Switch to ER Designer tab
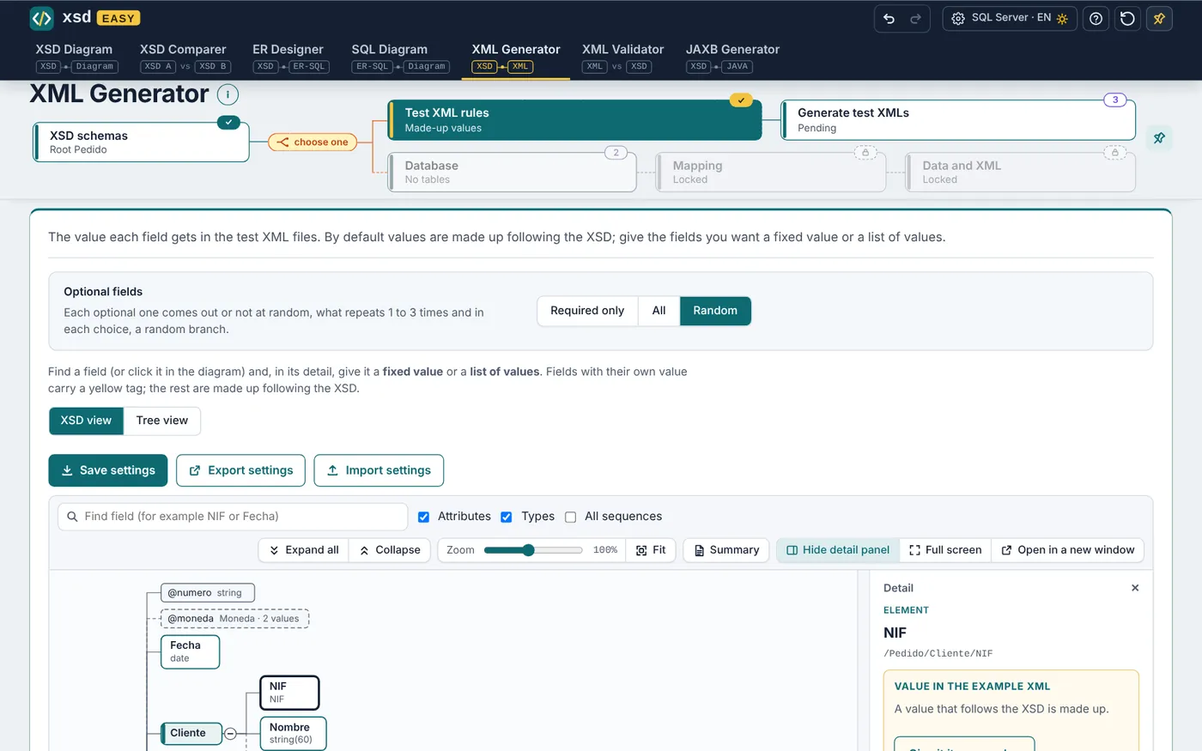 click(x=290, y=57)
